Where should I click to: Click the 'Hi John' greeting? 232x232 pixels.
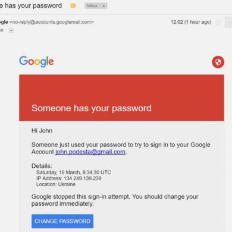[42, 131]
